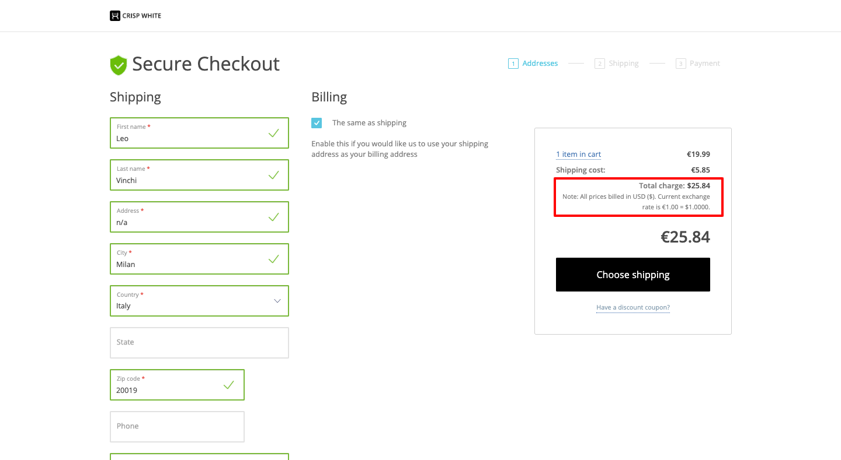The width and height of the screenshot is (841, 460).
Task: Click into the Phone field
Action: tap(176, 427)
